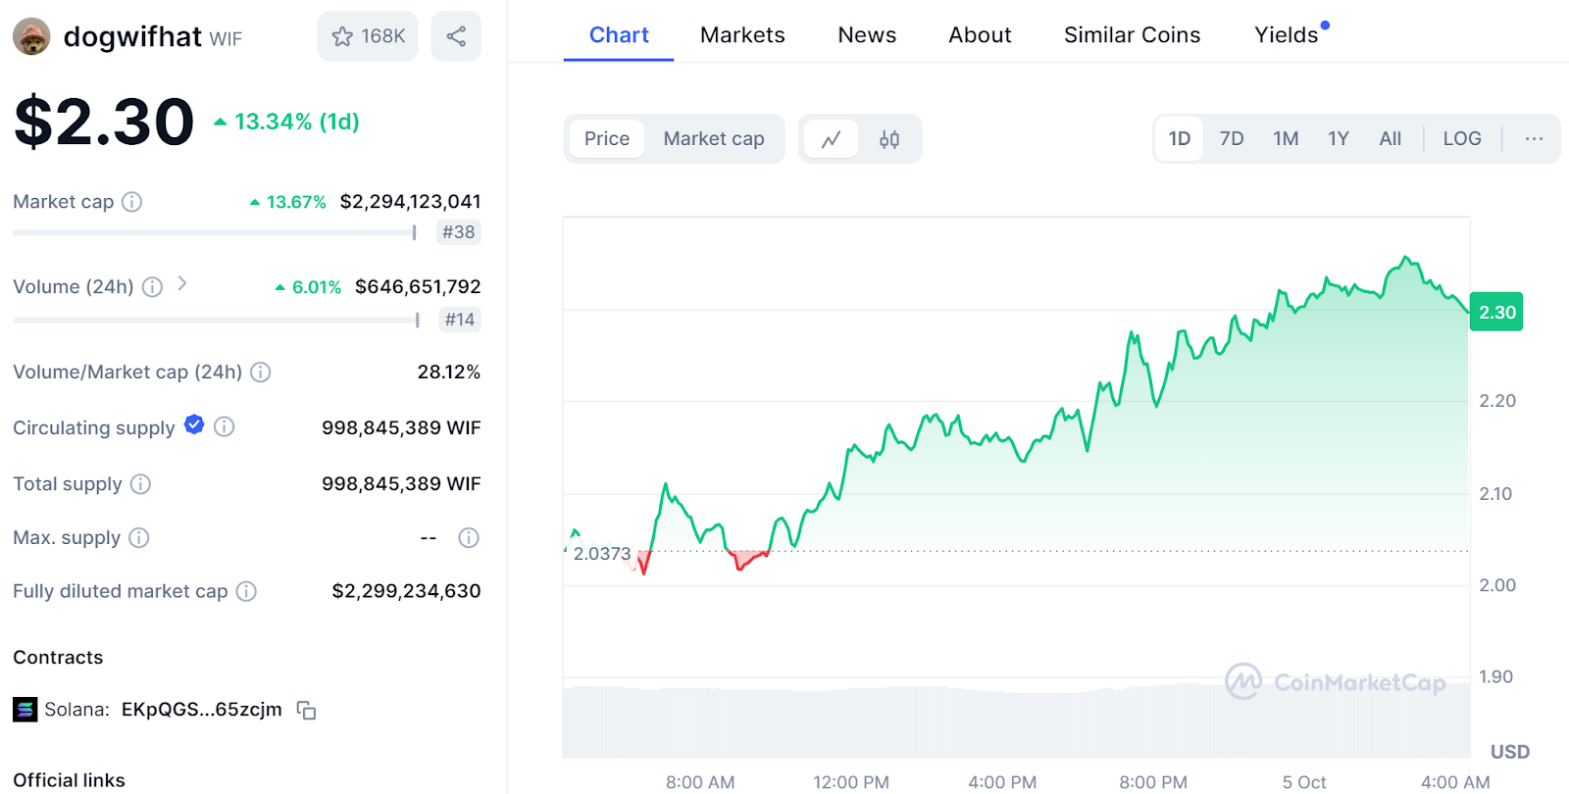Open Circulating supply info icon
Viewport: 1569px width, 794px height.
coord(224,427)
